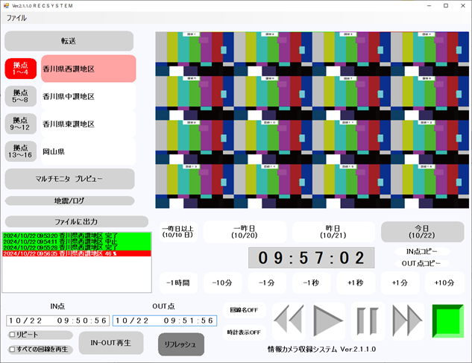Viewport: 472px width, 363px height.
Task: Step back with the -1時間 button
Action: (177, 282)
